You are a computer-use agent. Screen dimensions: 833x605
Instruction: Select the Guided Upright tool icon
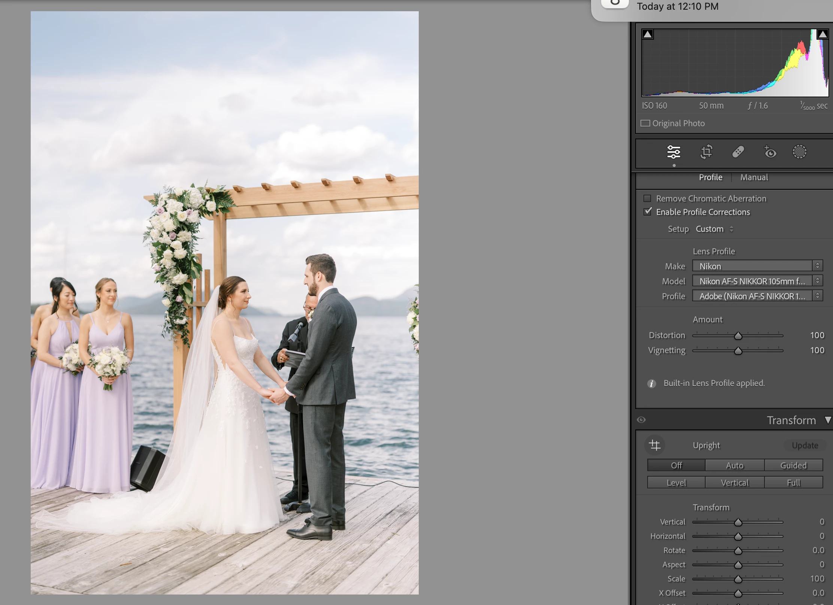pos(654,445)
